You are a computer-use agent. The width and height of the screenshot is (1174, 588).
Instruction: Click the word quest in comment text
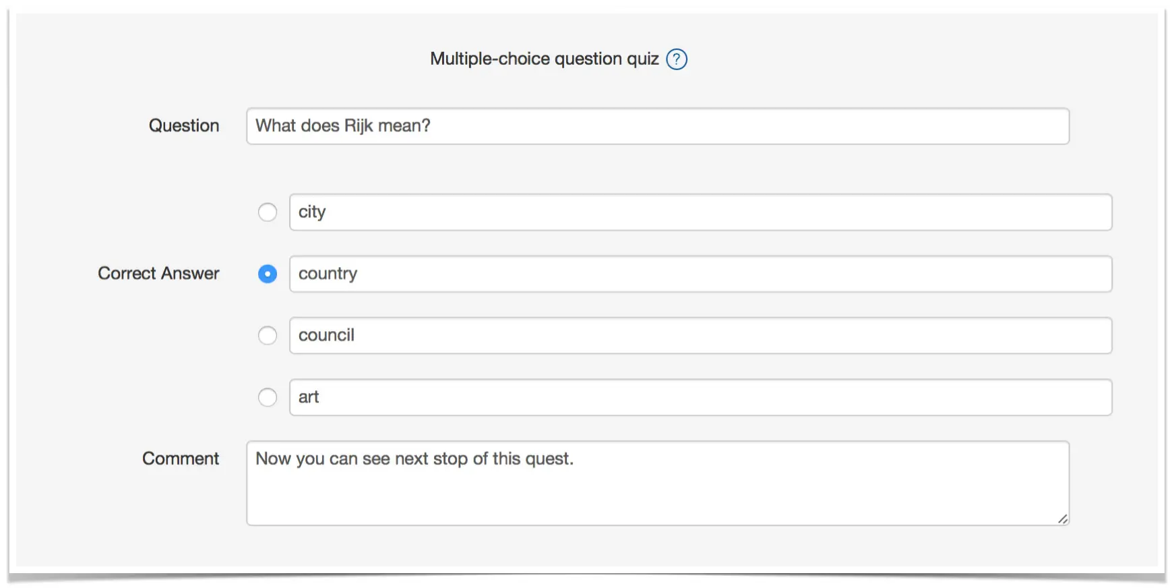(x=547, y=459)
